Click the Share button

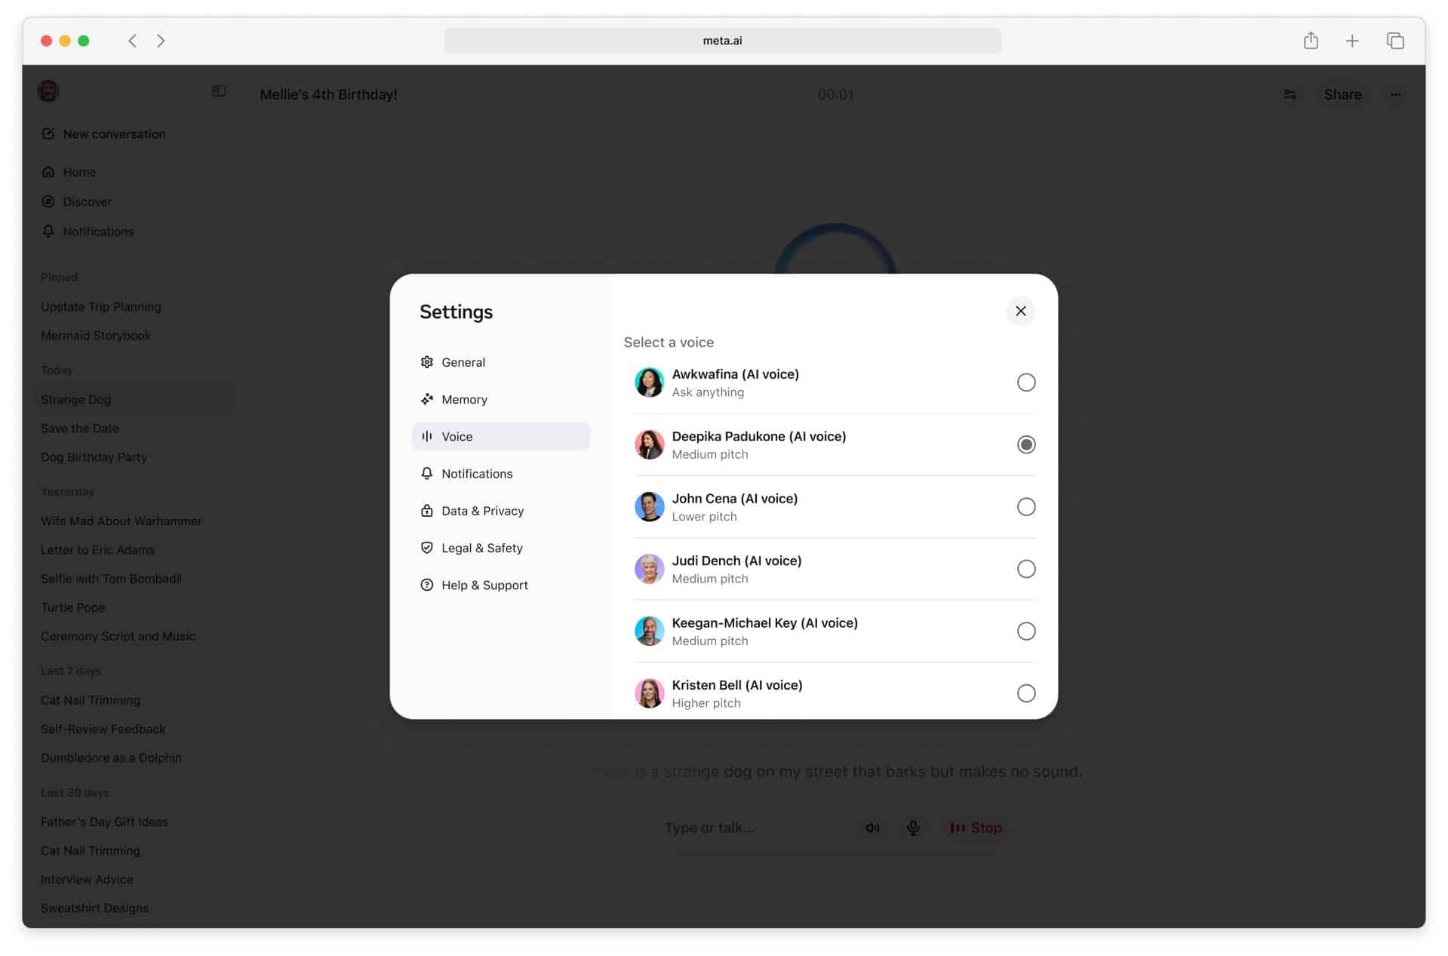point(1342,94)
